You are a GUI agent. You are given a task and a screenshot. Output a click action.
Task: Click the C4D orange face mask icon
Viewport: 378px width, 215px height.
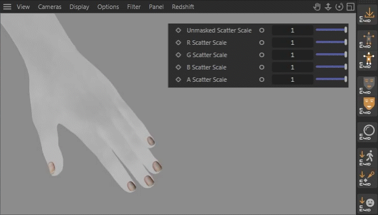click(367, 106)
